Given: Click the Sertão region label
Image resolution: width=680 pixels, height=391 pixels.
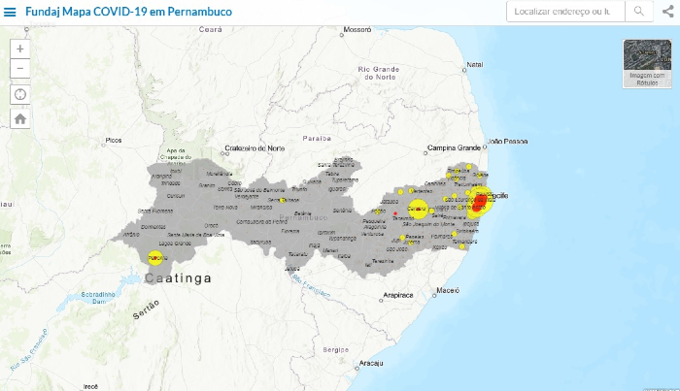Looking at the screenshot, I should click(x=146, y=310).
